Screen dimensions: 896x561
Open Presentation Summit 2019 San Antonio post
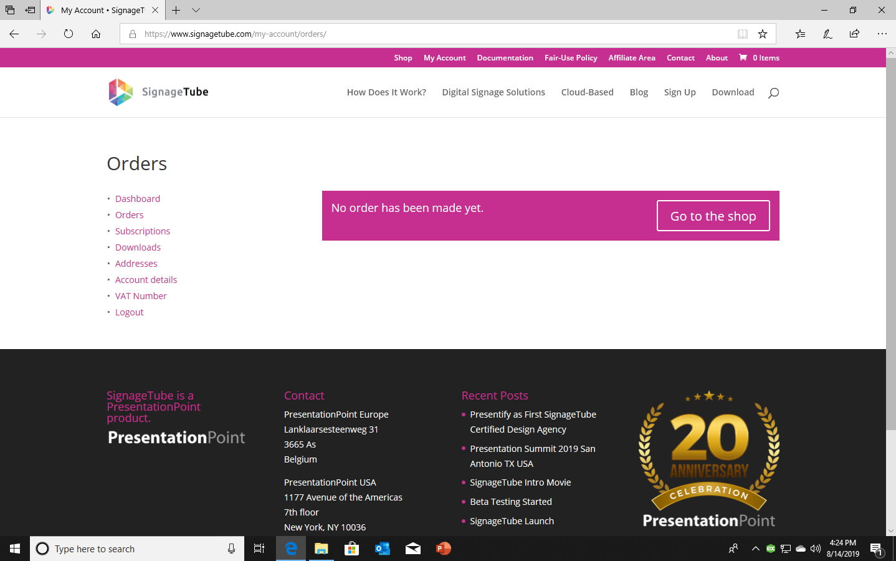coord(533,456)
